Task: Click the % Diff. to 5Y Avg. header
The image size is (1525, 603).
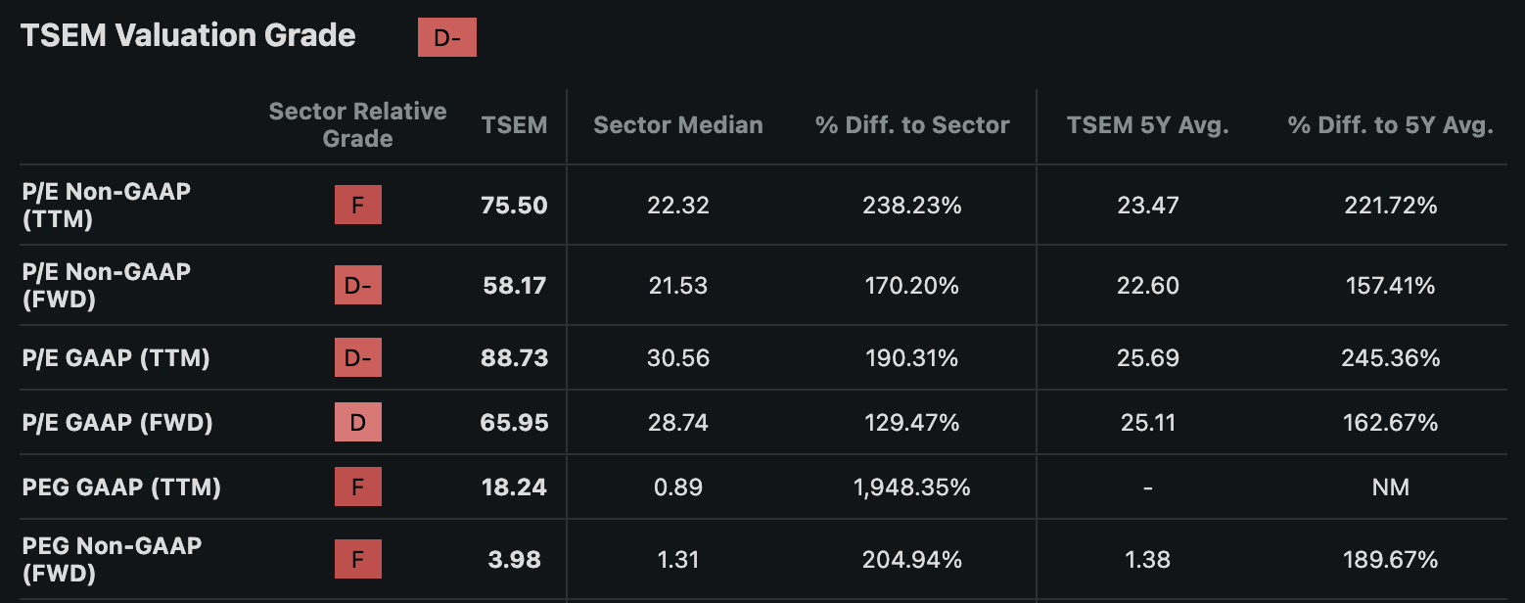Action: click(1391, 125)
